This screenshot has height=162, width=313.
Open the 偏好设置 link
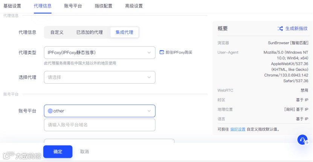(x=238, y=129)
